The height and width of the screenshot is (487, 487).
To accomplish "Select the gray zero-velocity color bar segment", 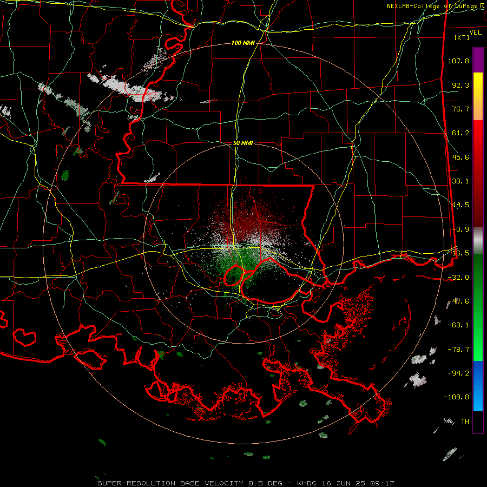I will pyautogui.click(x=478, y=241).
